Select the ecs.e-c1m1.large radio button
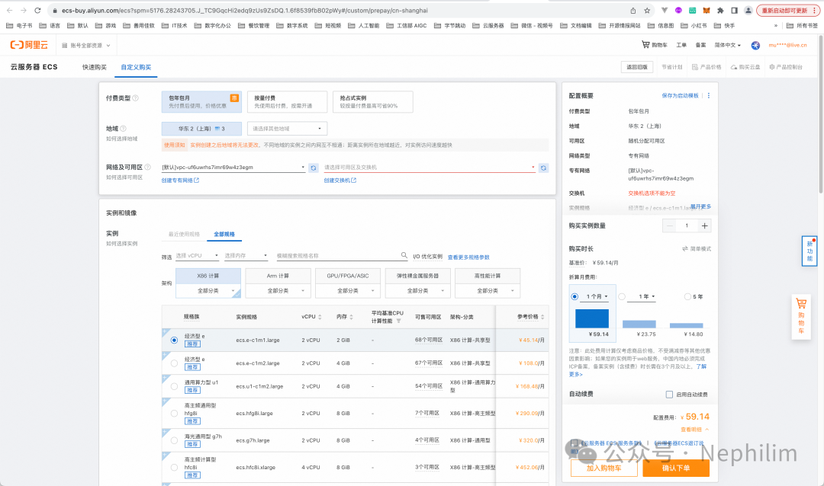The height and width of the screenshot is (486, 824). point(174,340)
